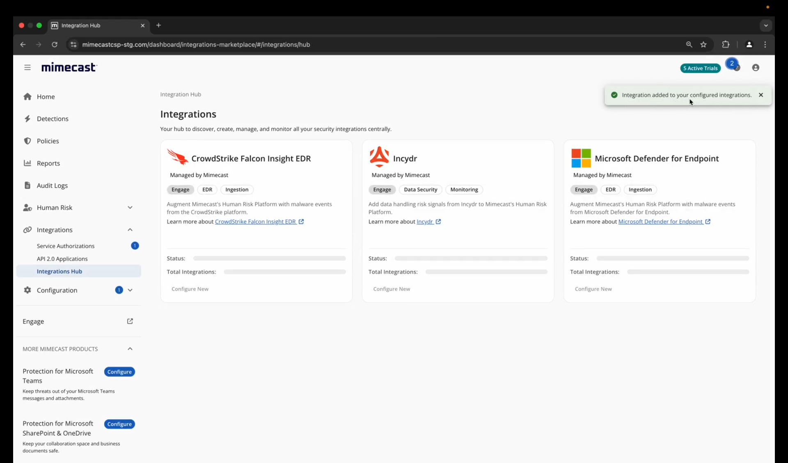Open Policies with the shield icon
Screen dimensions: 788x463
click(48, 141)
